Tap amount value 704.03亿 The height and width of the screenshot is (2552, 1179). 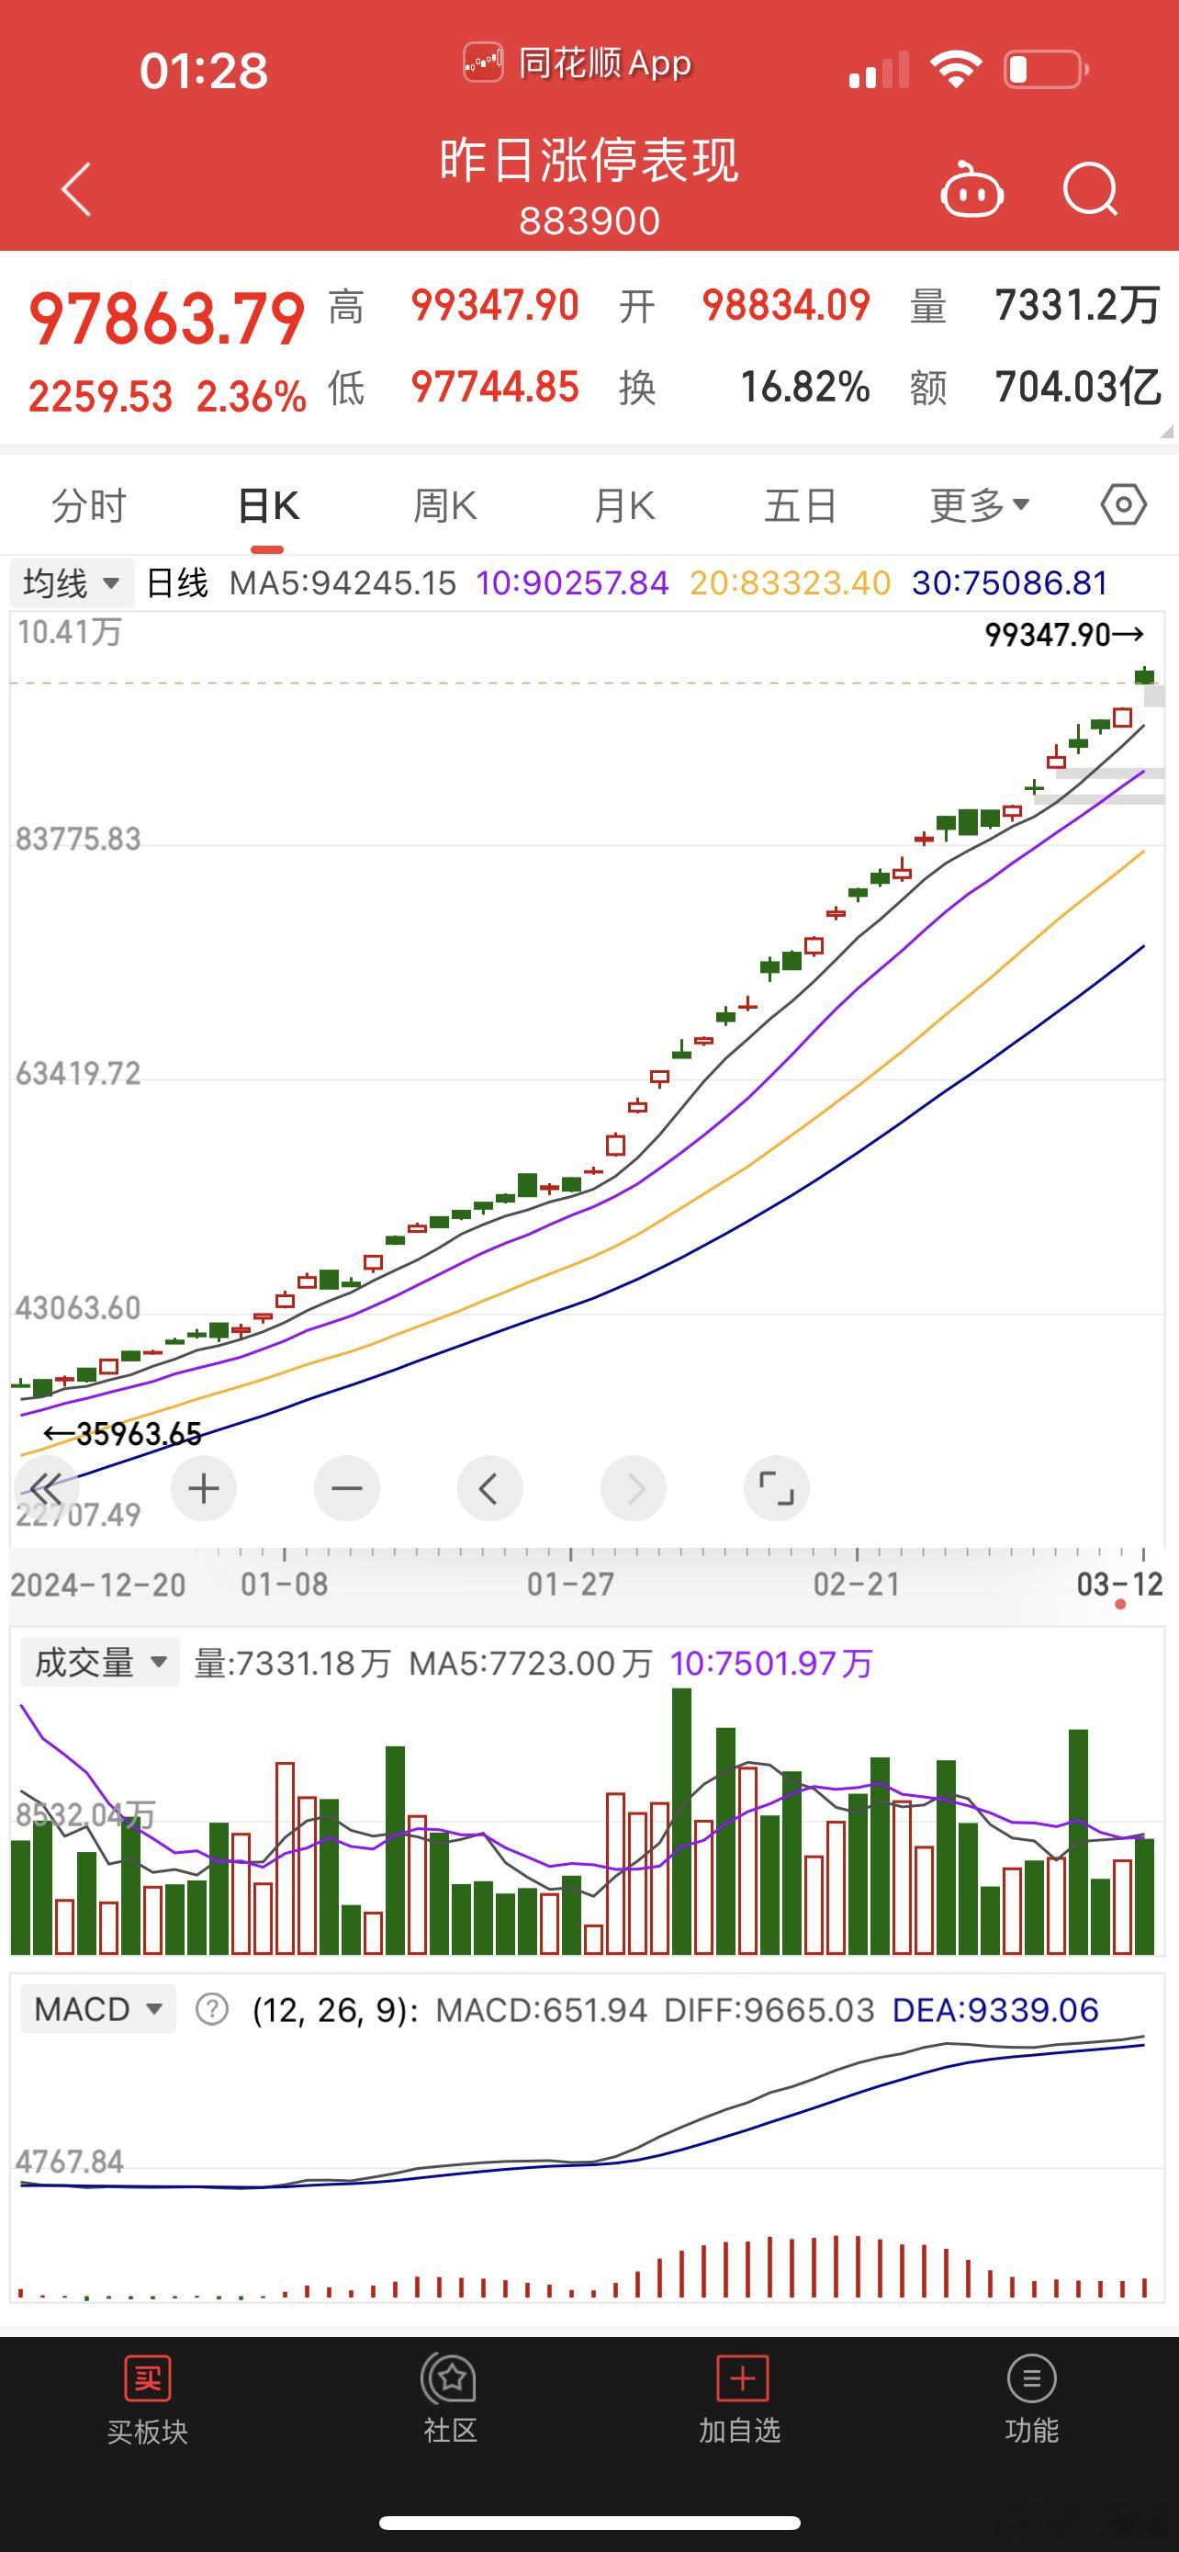click(1078, 387)
